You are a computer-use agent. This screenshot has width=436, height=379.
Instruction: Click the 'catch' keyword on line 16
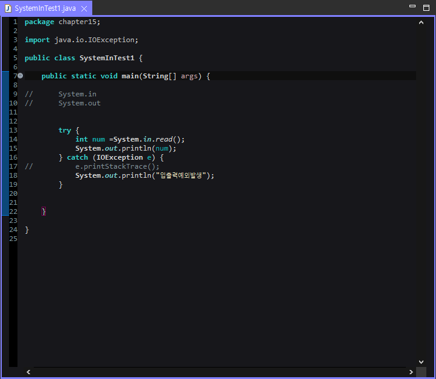pyautogui.click(x=77, y=157)
